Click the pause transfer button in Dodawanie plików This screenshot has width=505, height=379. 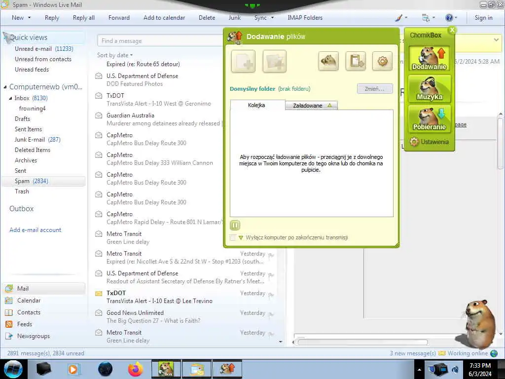235,225
